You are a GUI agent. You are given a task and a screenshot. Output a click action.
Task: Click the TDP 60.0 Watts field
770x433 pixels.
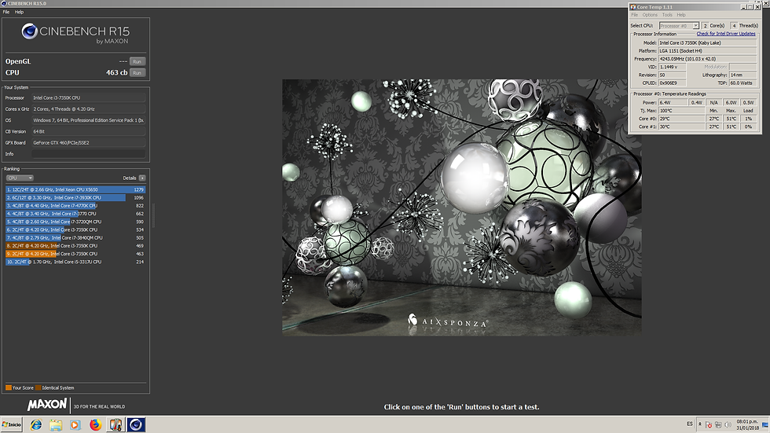[x=743, y=83]
